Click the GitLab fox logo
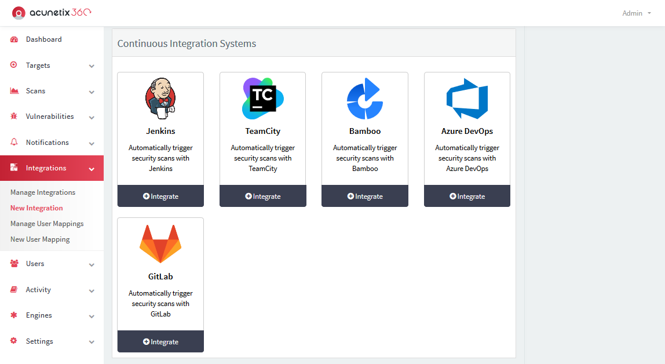Screen dimensions: 665x364 click(x=160, y=243)
